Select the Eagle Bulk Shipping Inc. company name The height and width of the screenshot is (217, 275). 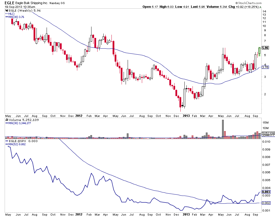tap(32, 3)
